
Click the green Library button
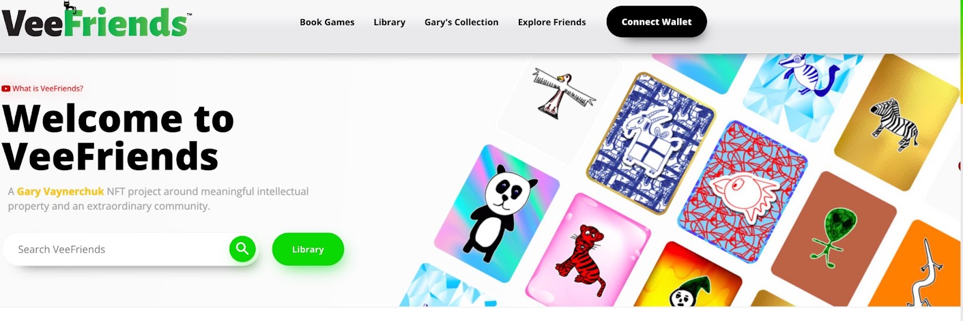[308, 249]
